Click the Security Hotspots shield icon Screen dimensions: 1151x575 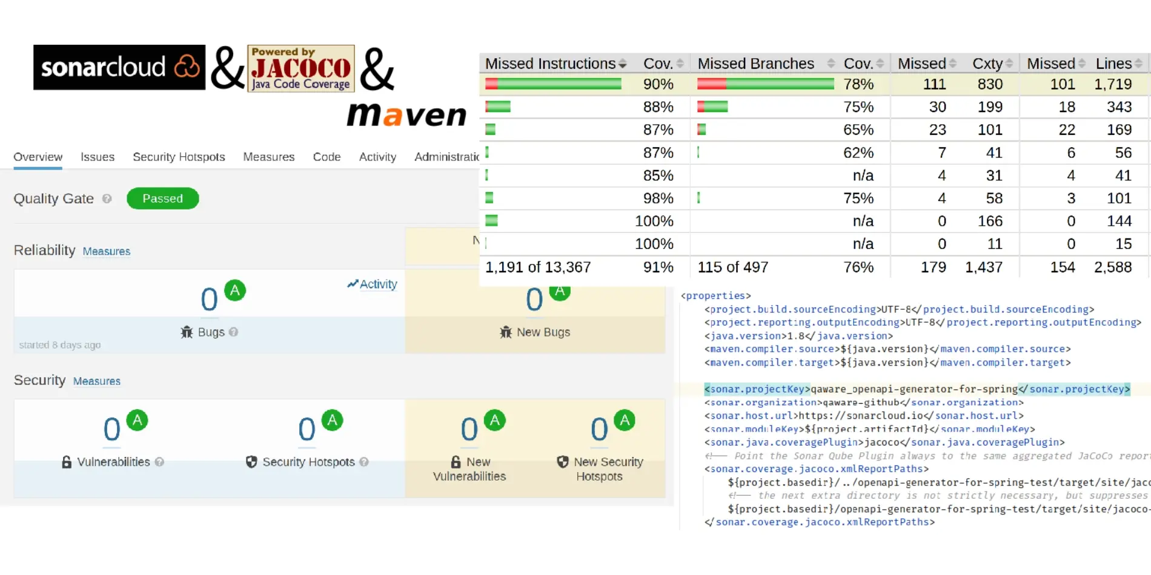[251, 462]
